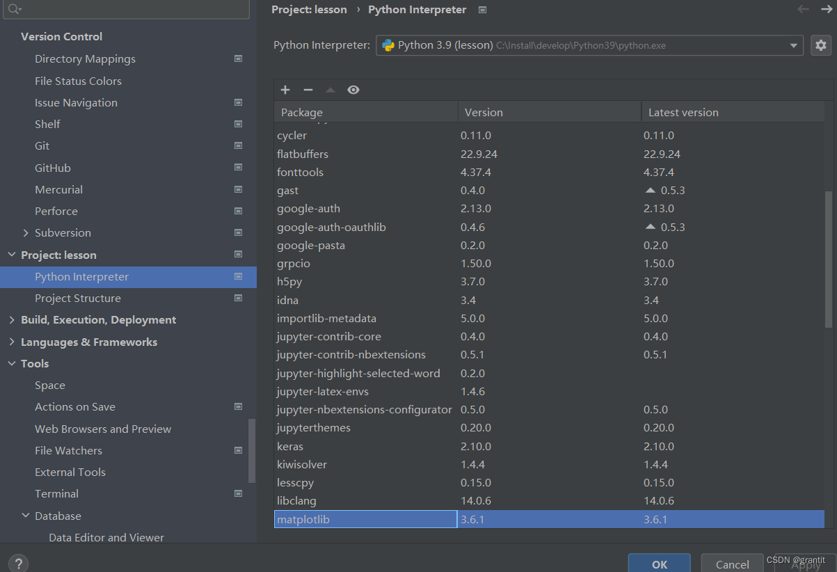Image resolution: width=837 pixels, height=572 pixels.
Task: Expand Languages & Frameworks section
Action: tap(12, 342)
